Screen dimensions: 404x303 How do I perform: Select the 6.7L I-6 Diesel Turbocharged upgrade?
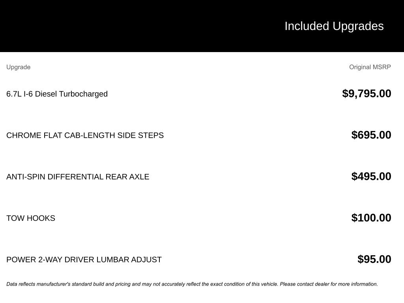coord(57,94)
